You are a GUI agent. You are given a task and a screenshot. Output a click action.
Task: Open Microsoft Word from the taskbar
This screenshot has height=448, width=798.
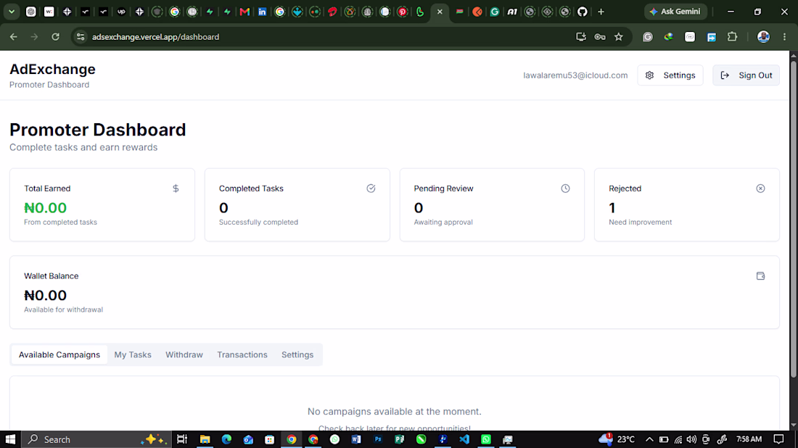pyautogui.click(x=356, y=439)
